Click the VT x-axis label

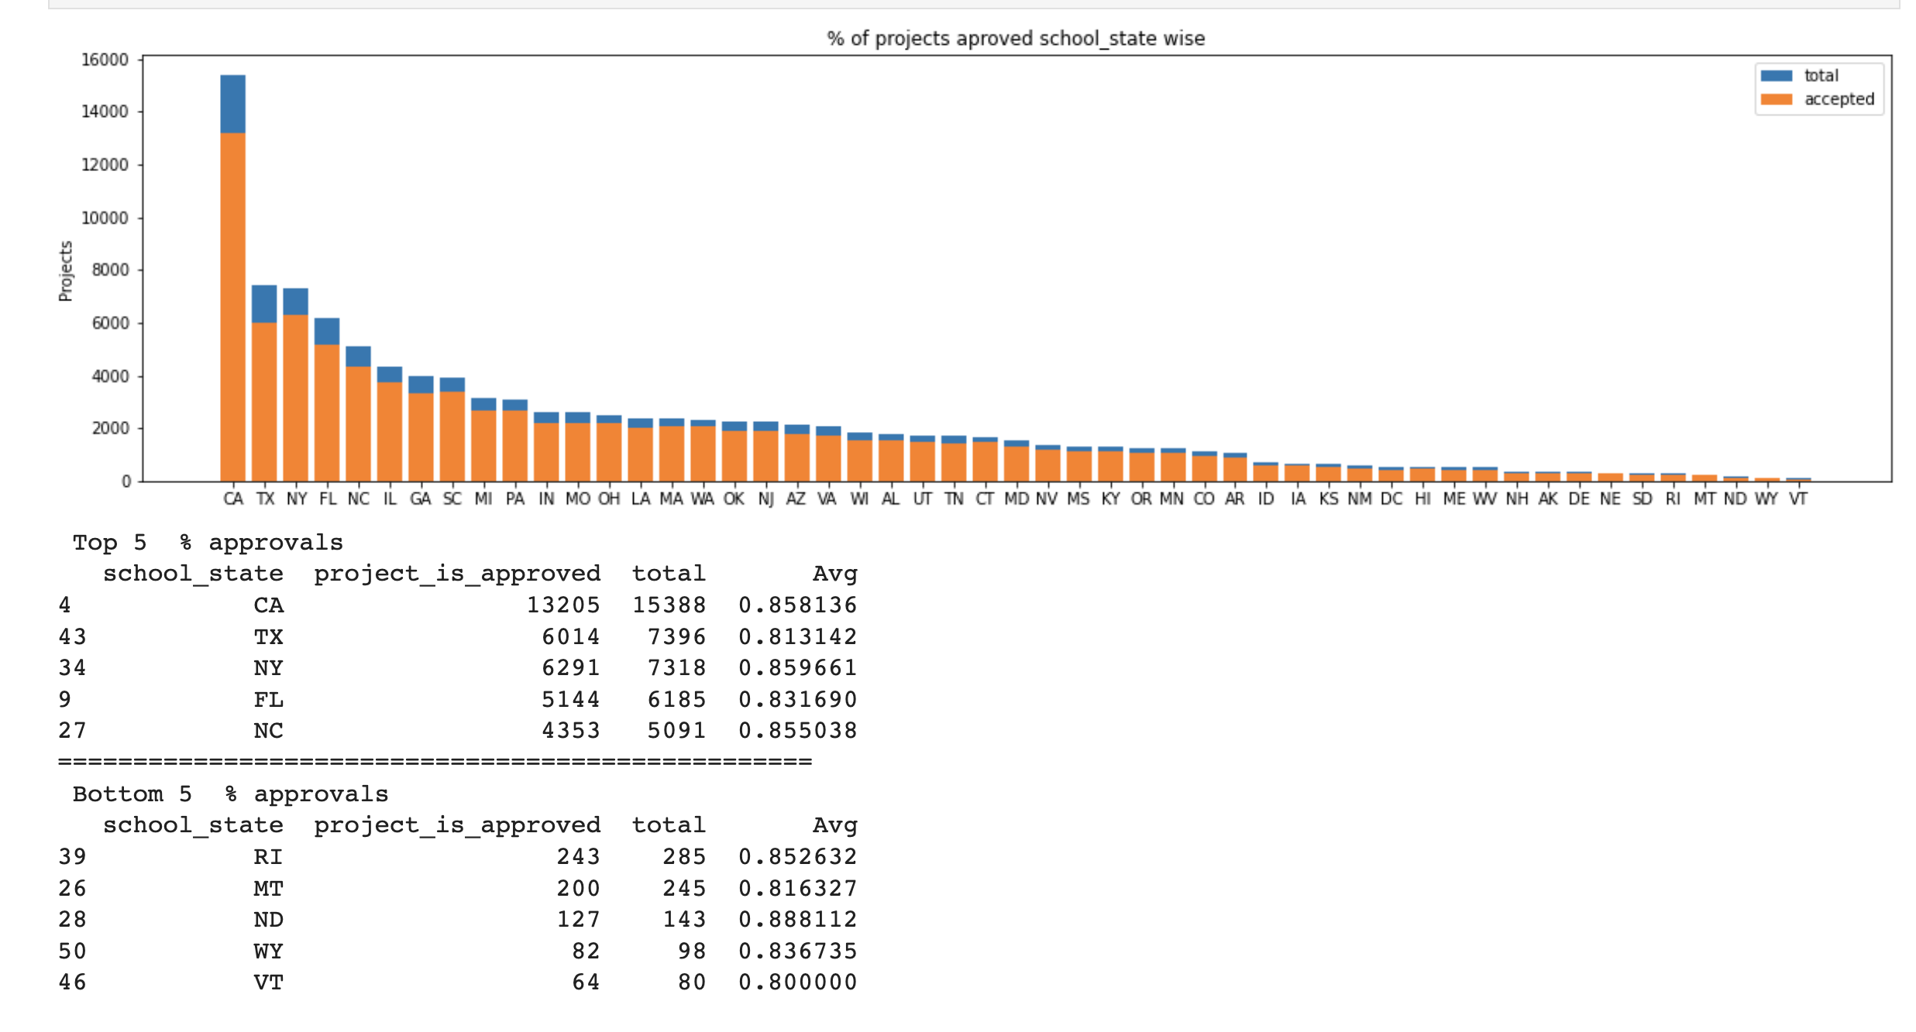(1797, 499)
